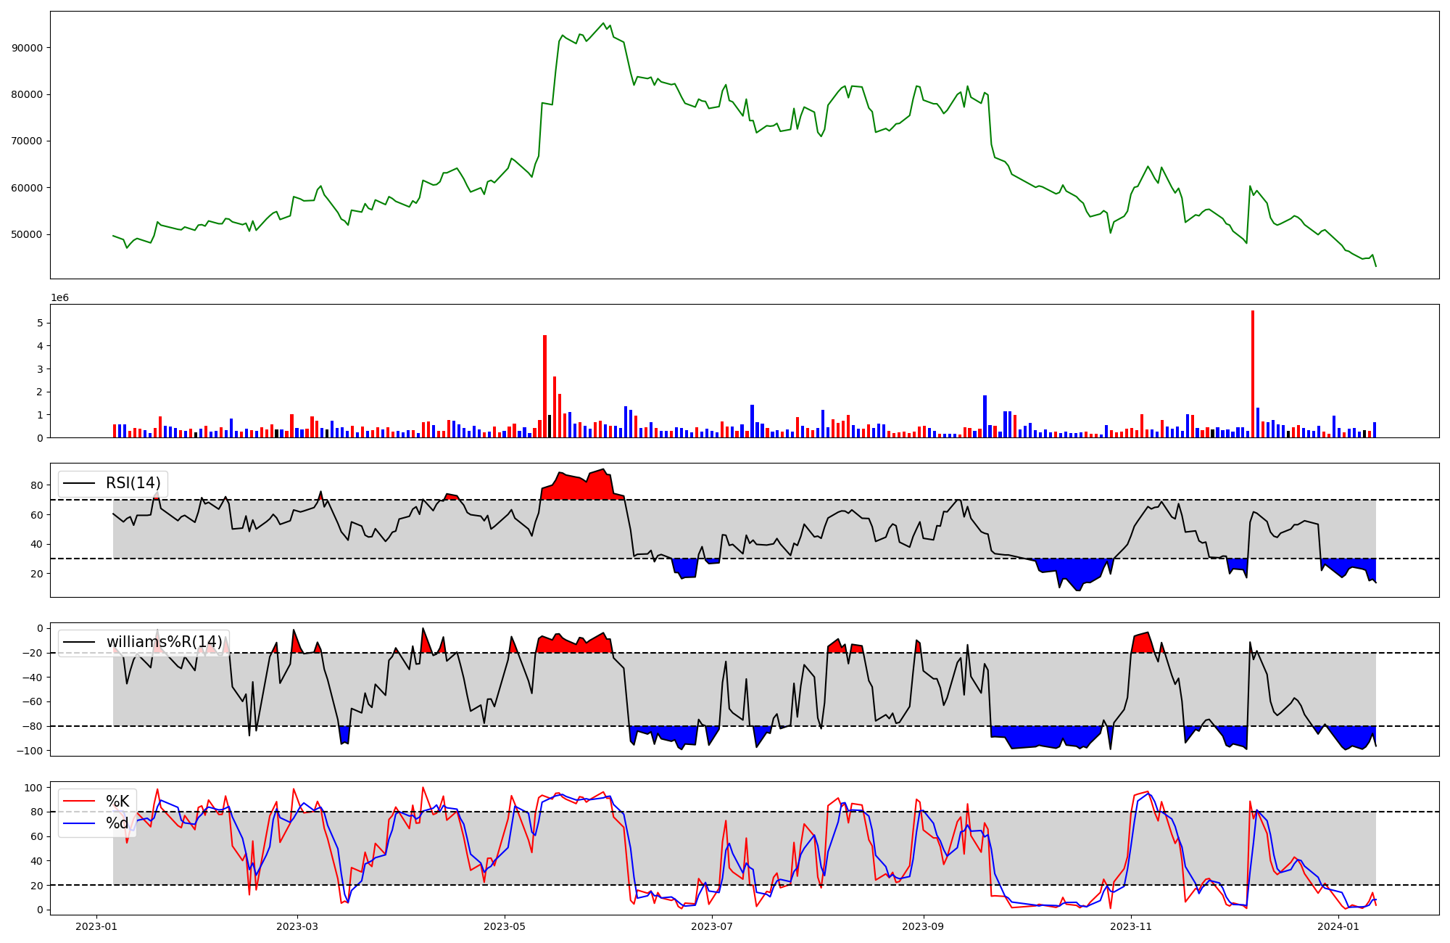Click the 2023-03 date tick label

pyautogui.click(x=297, y=926)
